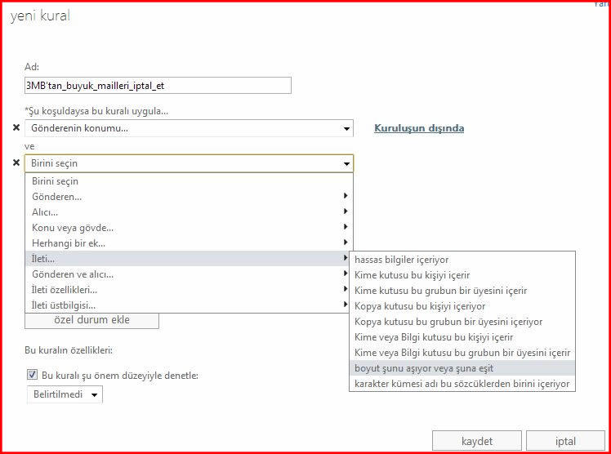Open the 'Gönderenin konumu...' dropdown

(189, 128)
